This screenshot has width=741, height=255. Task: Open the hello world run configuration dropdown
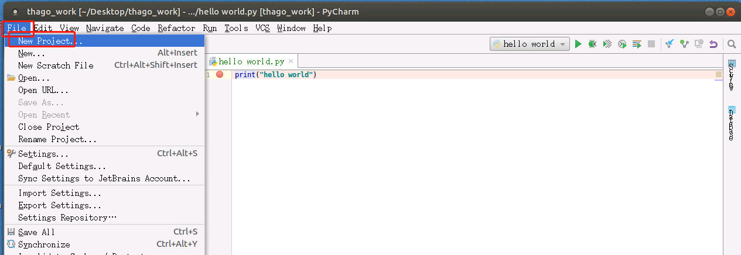click(x=530, y=44)
